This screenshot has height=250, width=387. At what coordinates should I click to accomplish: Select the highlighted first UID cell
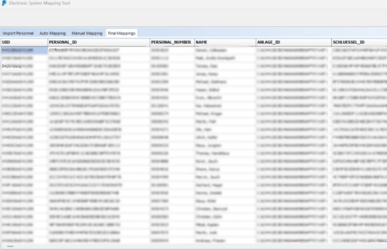[x=24, y=50]
